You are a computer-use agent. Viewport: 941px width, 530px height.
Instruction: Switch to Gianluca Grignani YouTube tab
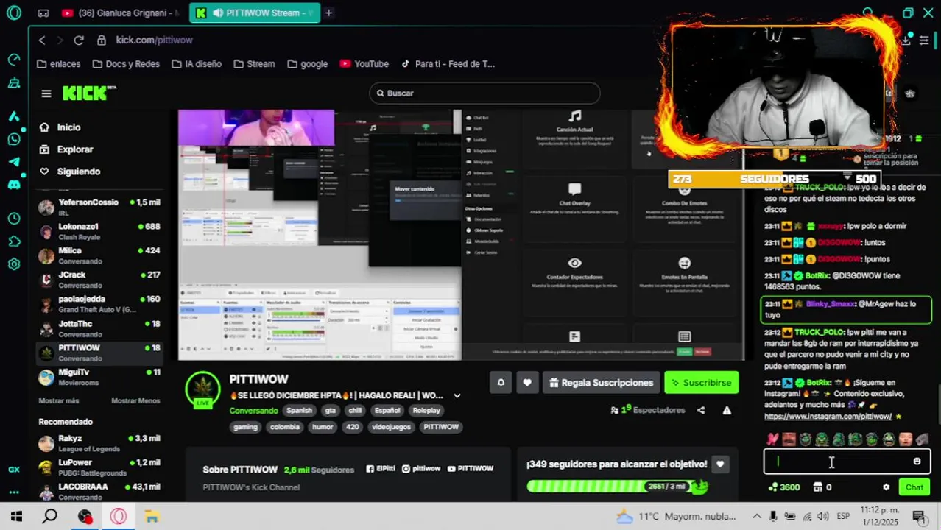tap(120, 13)
